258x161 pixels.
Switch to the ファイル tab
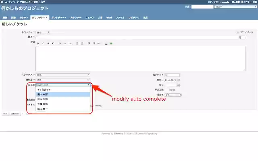coord(120,18)
